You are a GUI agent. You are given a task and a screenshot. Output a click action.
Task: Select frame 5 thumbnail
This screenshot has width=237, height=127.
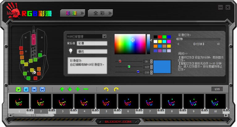tap(106, 101)
